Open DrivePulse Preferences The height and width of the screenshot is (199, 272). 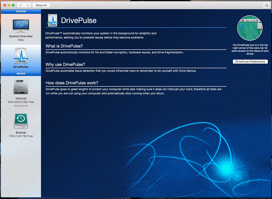pyautogui.click(x=250, y=62)
